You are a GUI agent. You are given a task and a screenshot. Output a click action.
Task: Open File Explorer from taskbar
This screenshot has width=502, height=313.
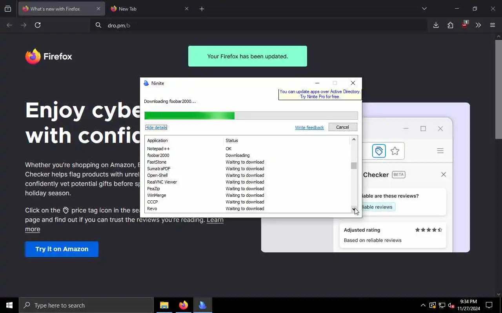click(164, 305)
